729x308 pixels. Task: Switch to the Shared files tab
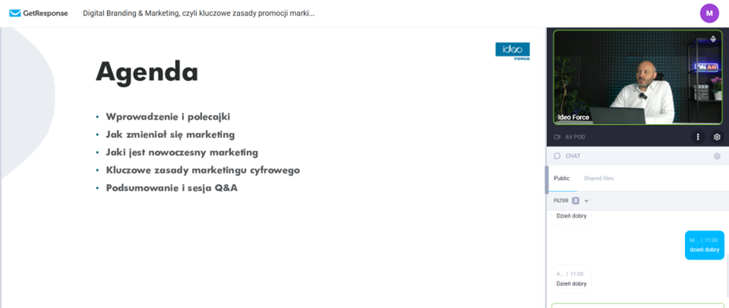click(599, 178)
